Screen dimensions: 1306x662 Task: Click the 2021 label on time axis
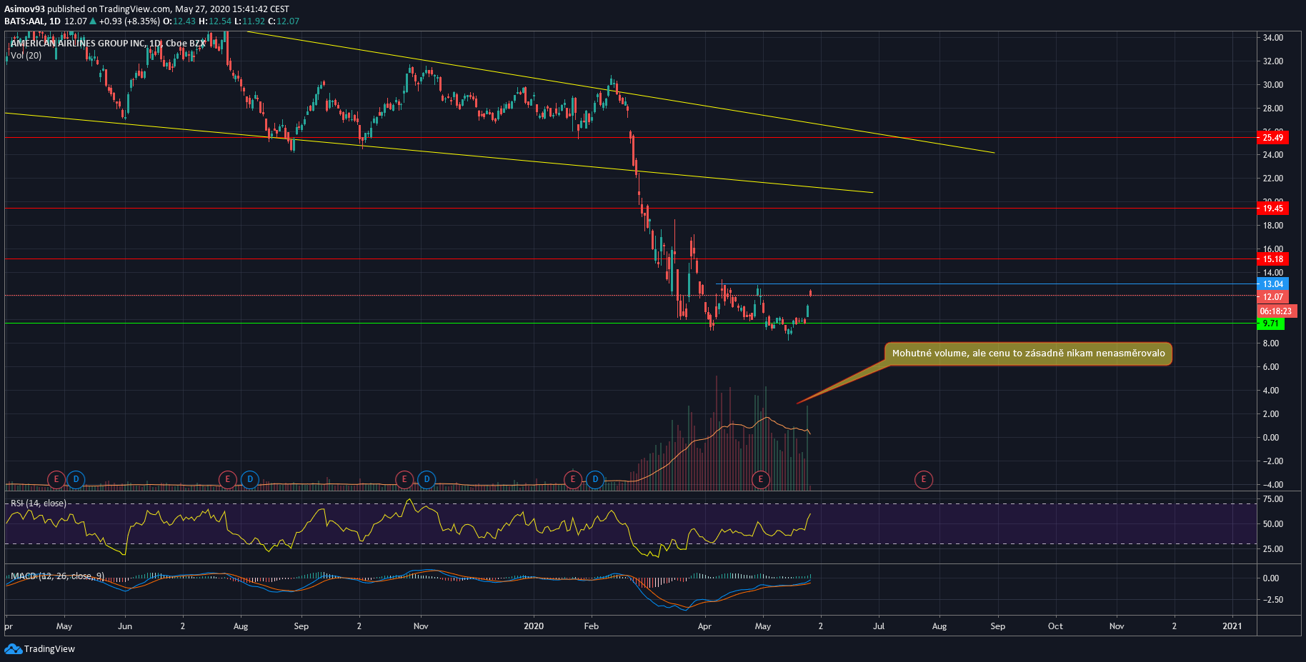[x=1232, y=626]
